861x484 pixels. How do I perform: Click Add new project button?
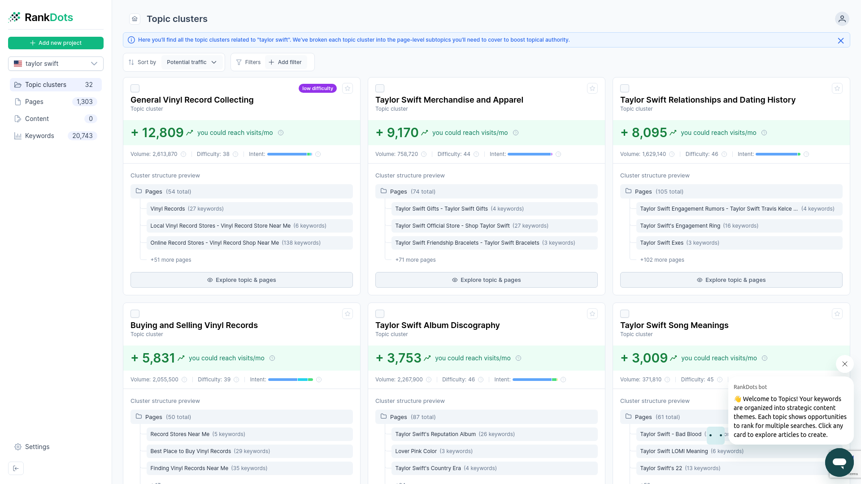click(56, 43)
